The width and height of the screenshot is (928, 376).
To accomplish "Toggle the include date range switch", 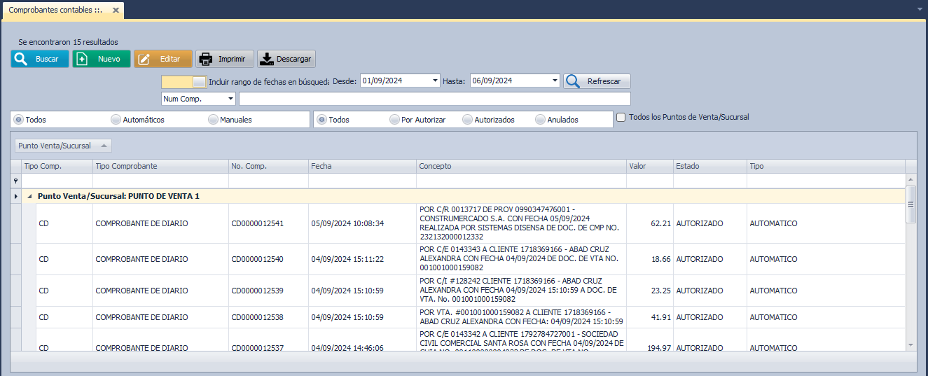I will [x=184, y=81].
